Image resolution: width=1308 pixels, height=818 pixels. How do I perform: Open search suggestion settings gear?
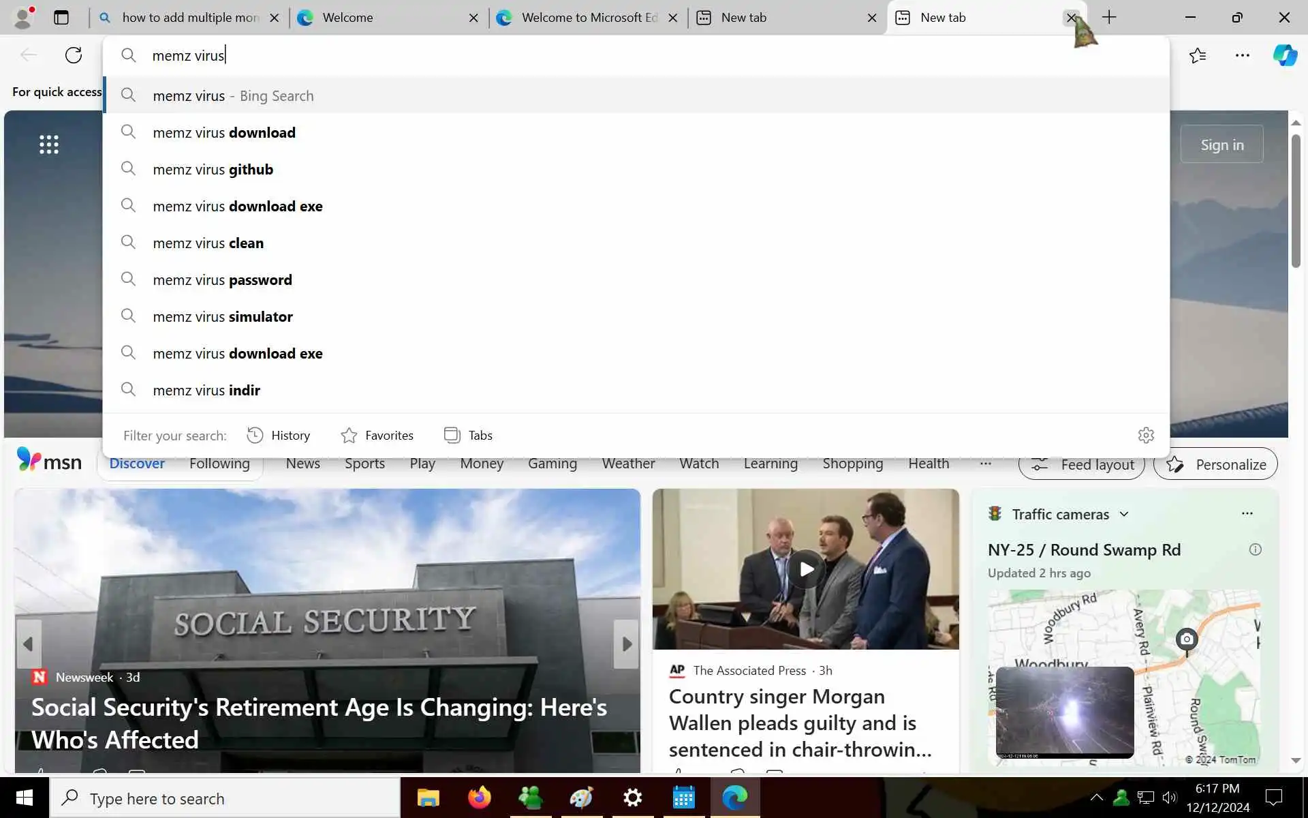(x=1146, y=435)
